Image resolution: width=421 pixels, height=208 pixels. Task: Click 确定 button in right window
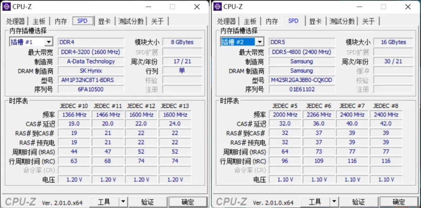(x=399, y=202)
